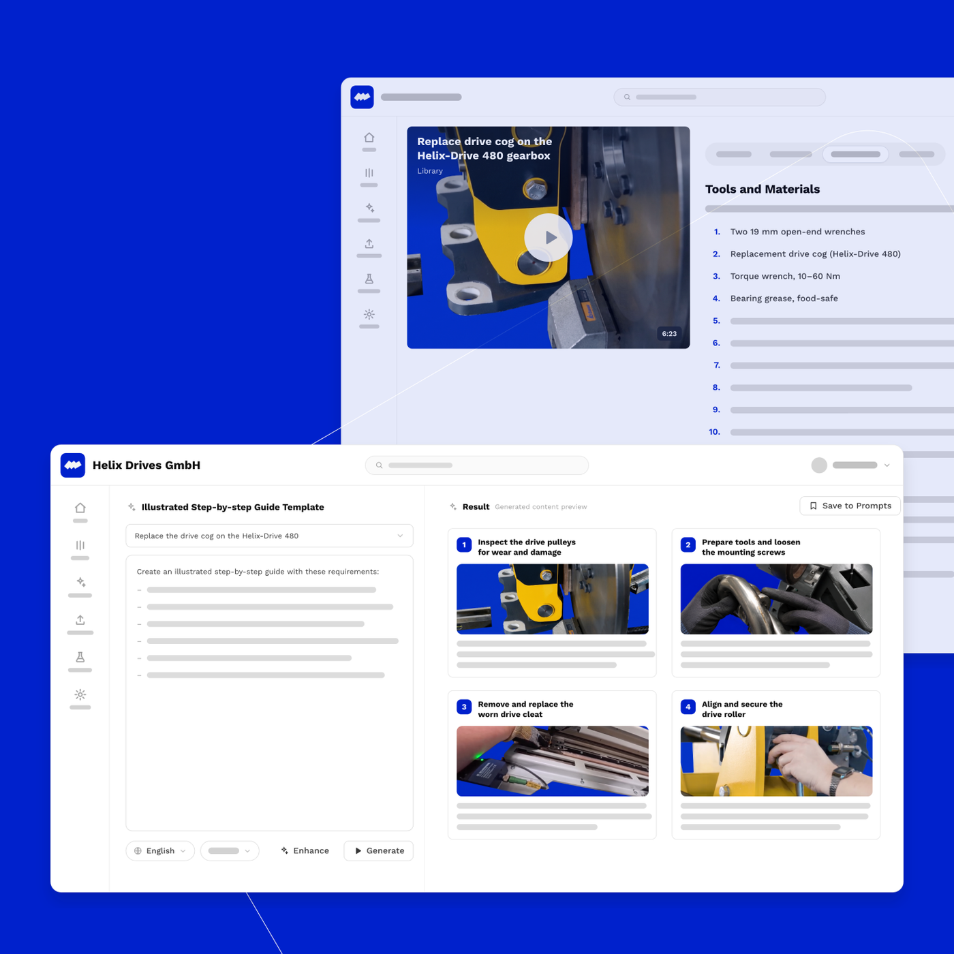Click the Helix Drives GmbH logo icon
Image resolution: width=954 pixels, height=954 pixels.
73,465
